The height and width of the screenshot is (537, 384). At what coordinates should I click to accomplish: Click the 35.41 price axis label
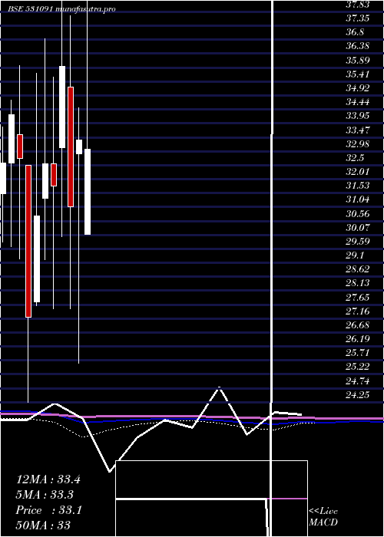point(358,74)
